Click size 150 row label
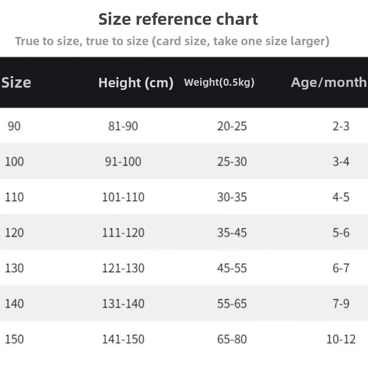 (x=14, y=339)
